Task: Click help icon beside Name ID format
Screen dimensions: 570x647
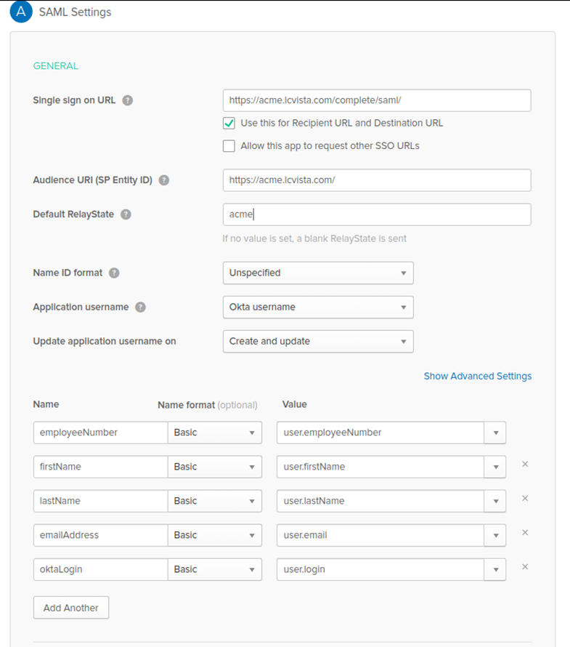Action: point(114,273)
